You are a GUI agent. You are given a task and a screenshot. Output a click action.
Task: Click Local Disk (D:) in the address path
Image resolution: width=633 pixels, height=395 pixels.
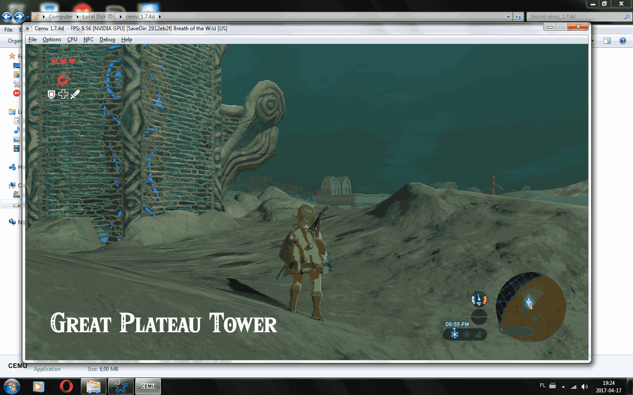[x=99, y=17]
